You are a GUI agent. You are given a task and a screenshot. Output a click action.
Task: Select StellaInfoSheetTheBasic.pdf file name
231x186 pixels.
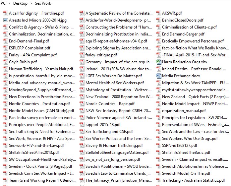pyautogui.click(x=186, y=153)
